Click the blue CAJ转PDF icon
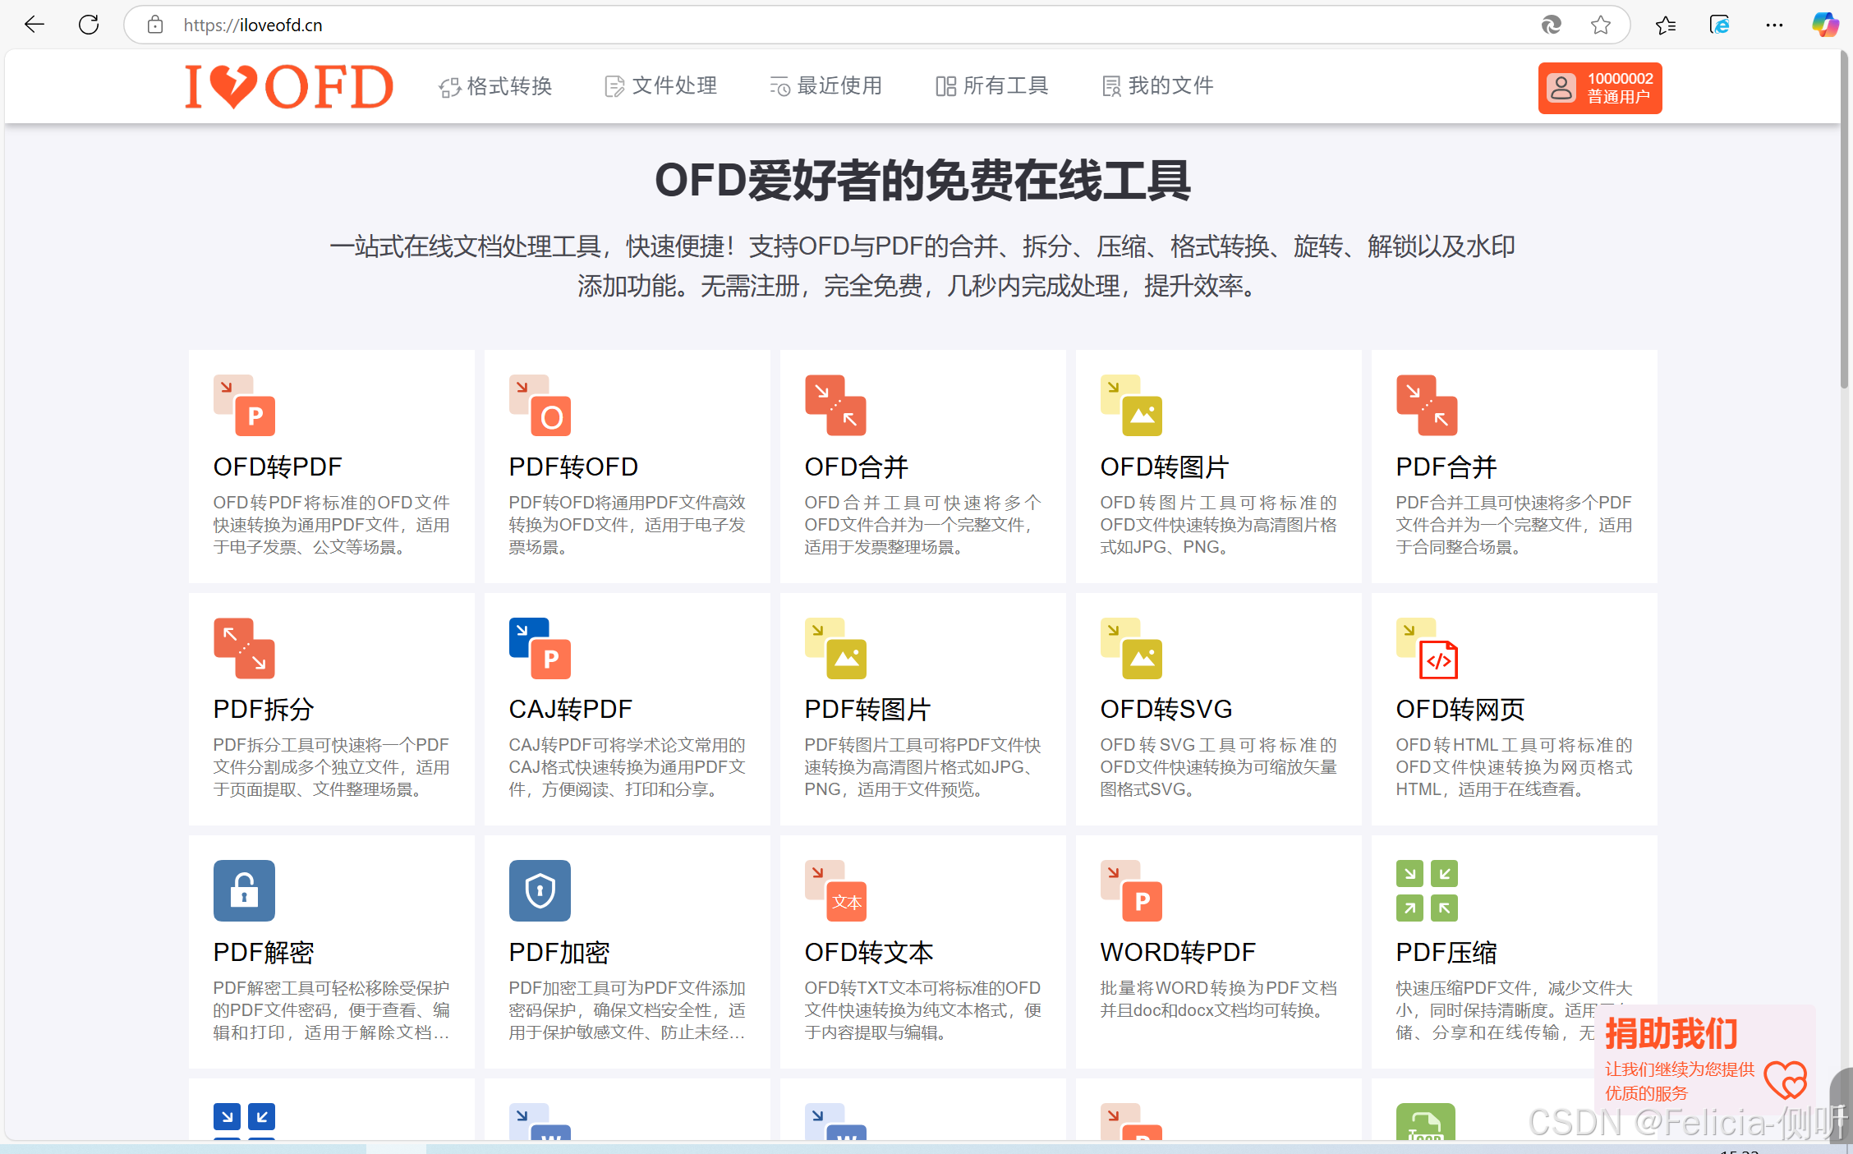The image size is (1853, 1154). point(540,648)
